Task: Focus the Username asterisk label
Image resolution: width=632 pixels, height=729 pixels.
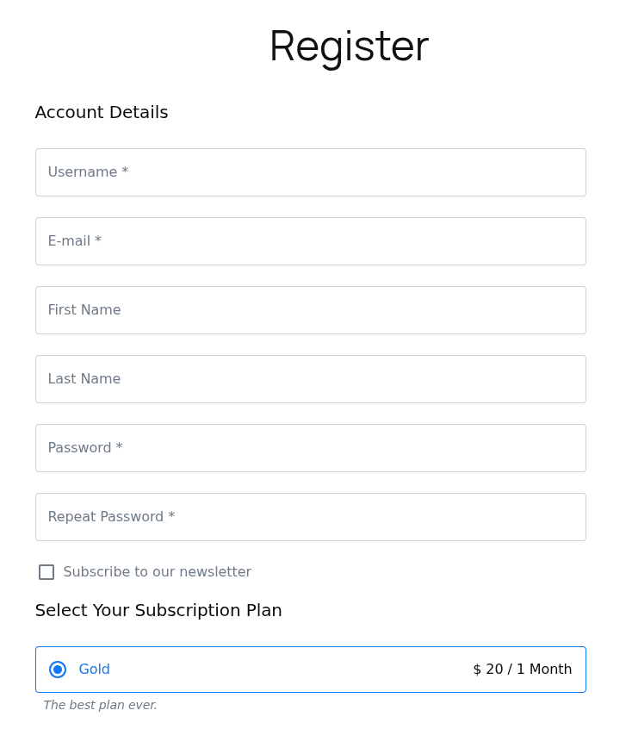Action: coord(125,171)
